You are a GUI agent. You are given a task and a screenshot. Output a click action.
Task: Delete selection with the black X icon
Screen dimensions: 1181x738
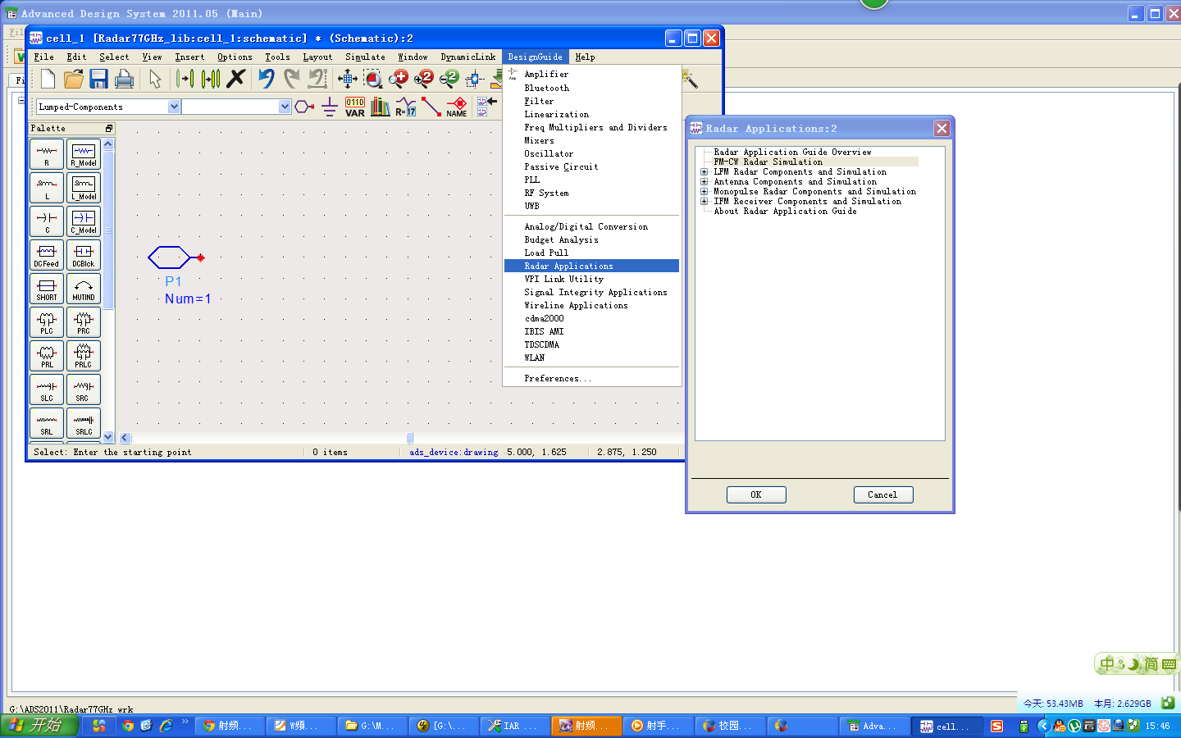coord(236,79)
